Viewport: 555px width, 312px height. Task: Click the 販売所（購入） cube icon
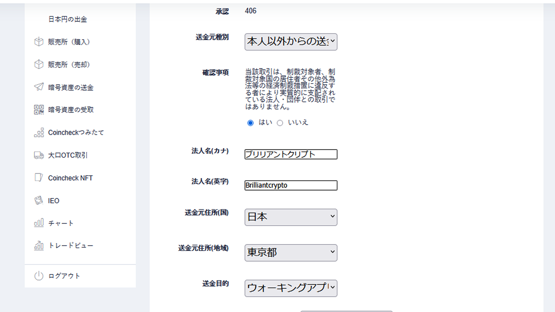pos(39,42)
